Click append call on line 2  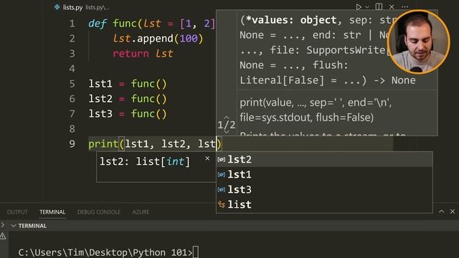click(x=155, y=38)
